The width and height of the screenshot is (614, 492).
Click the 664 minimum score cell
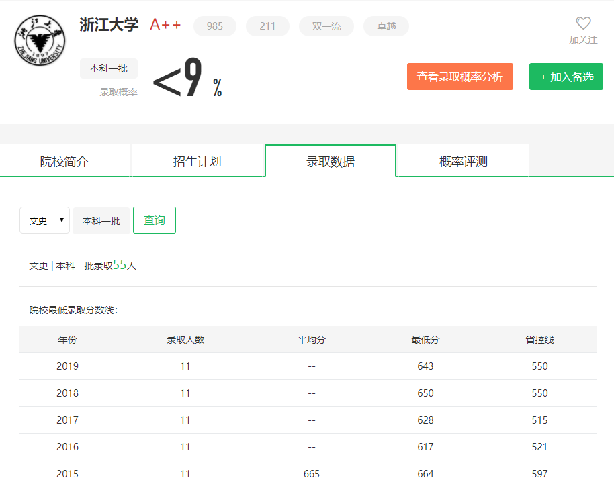coord(425,474)
